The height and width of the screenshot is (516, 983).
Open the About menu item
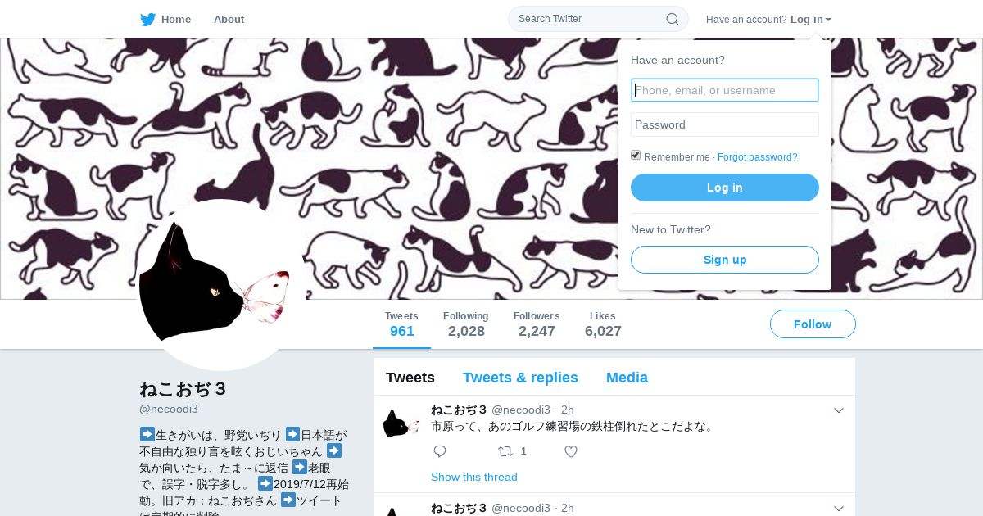tap(229, 20)
